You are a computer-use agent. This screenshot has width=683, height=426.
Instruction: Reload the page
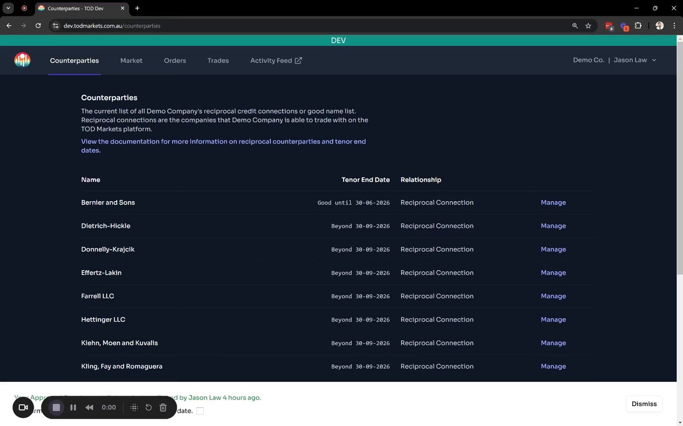tap(38, 26)
